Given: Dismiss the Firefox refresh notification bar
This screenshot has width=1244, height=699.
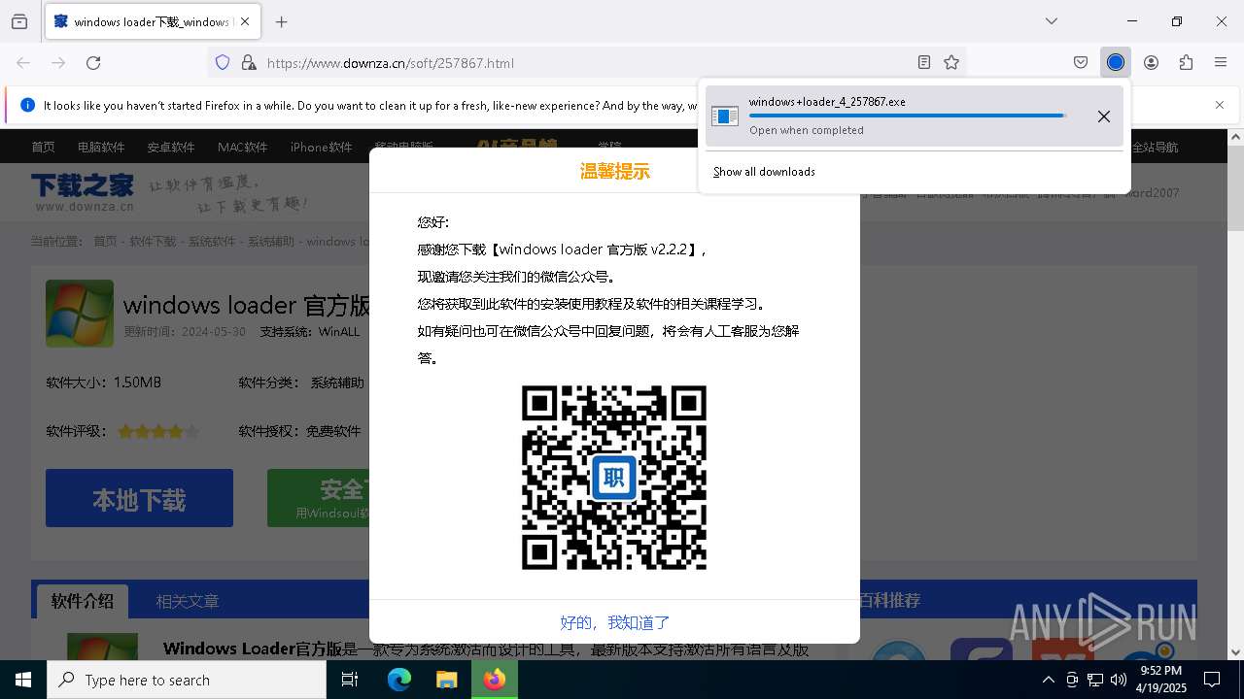Looking at the screenshot, I should [x=1220, y=105].
